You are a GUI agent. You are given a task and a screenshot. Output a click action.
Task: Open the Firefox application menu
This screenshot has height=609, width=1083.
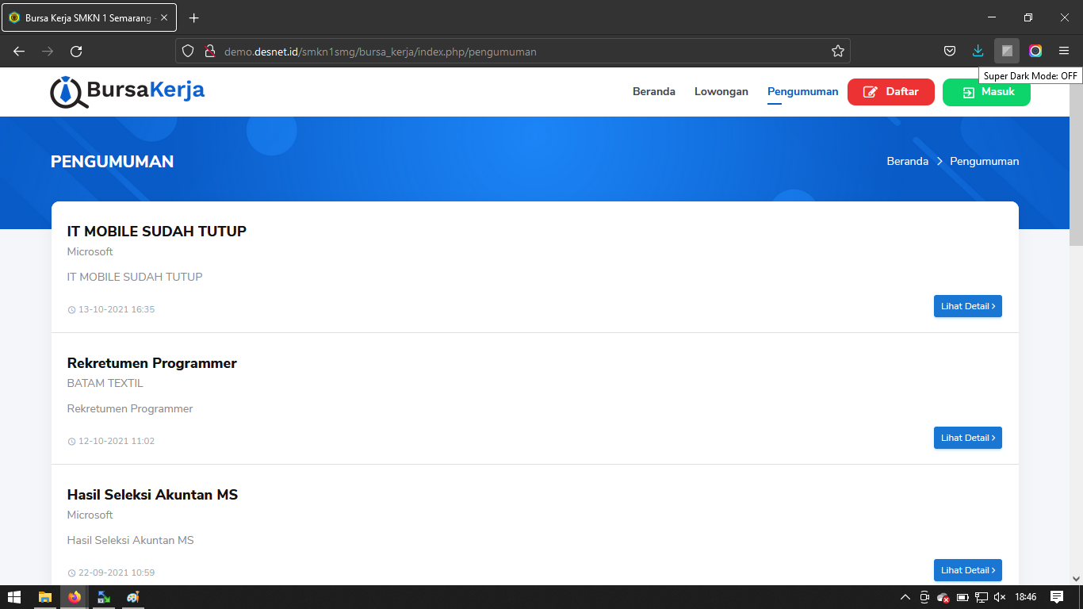click(1064, 52)
